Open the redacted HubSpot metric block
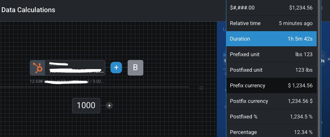This screenshot has width=330, height=137. (67, 68)
